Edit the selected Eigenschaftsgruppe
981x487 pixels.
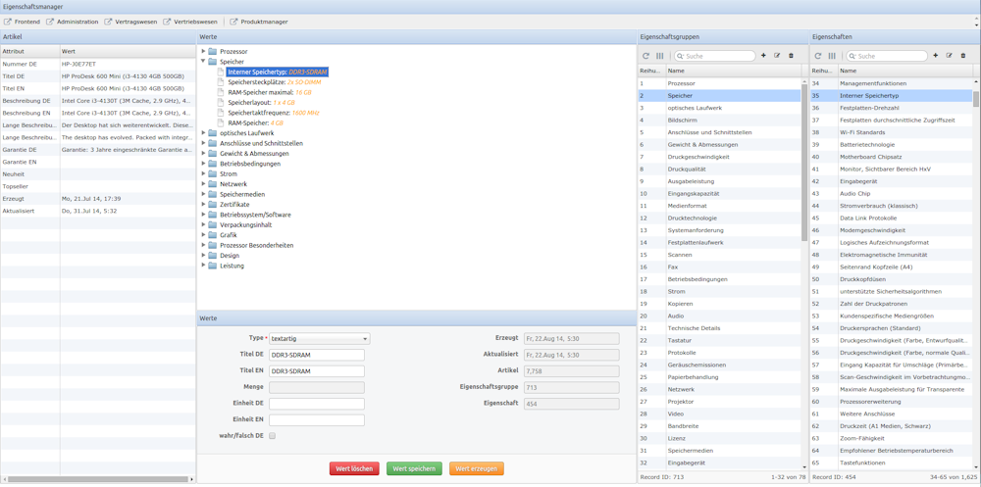coord(777,56)
